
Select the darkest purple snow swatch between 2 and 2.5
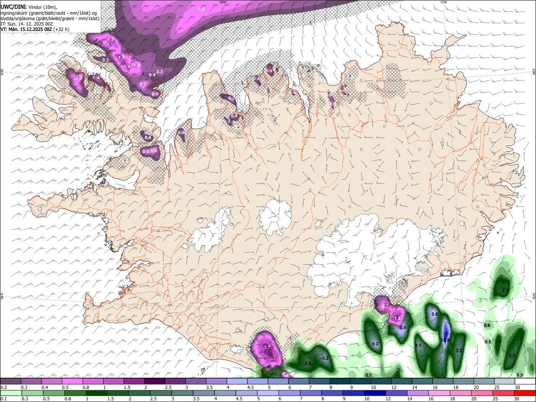(154, 381)
